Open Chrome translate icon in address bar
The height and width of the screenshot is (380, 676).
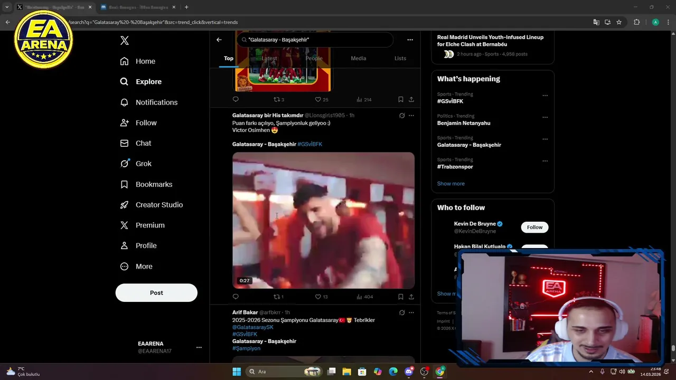click(596, 22)
